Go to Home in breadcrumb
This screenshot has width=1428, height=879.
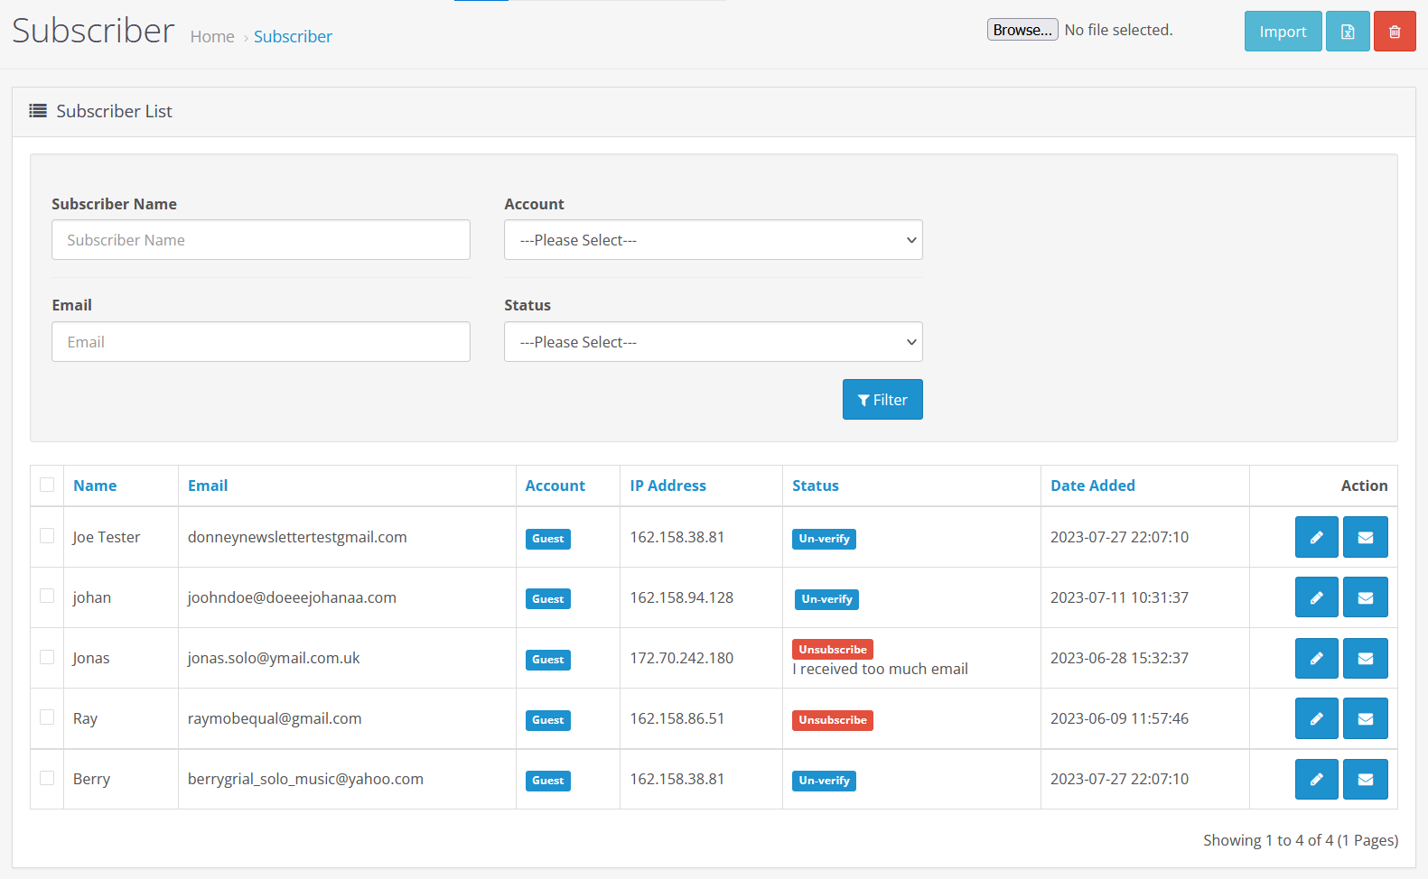212,37
